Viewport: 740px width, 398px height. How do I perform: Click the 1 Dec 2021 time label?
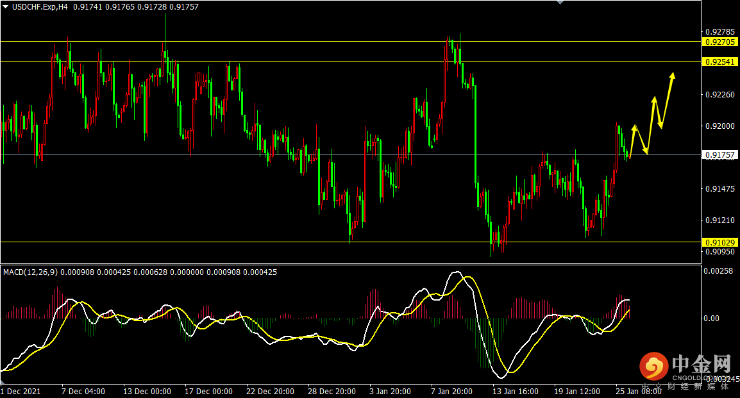tap(21, 392)
